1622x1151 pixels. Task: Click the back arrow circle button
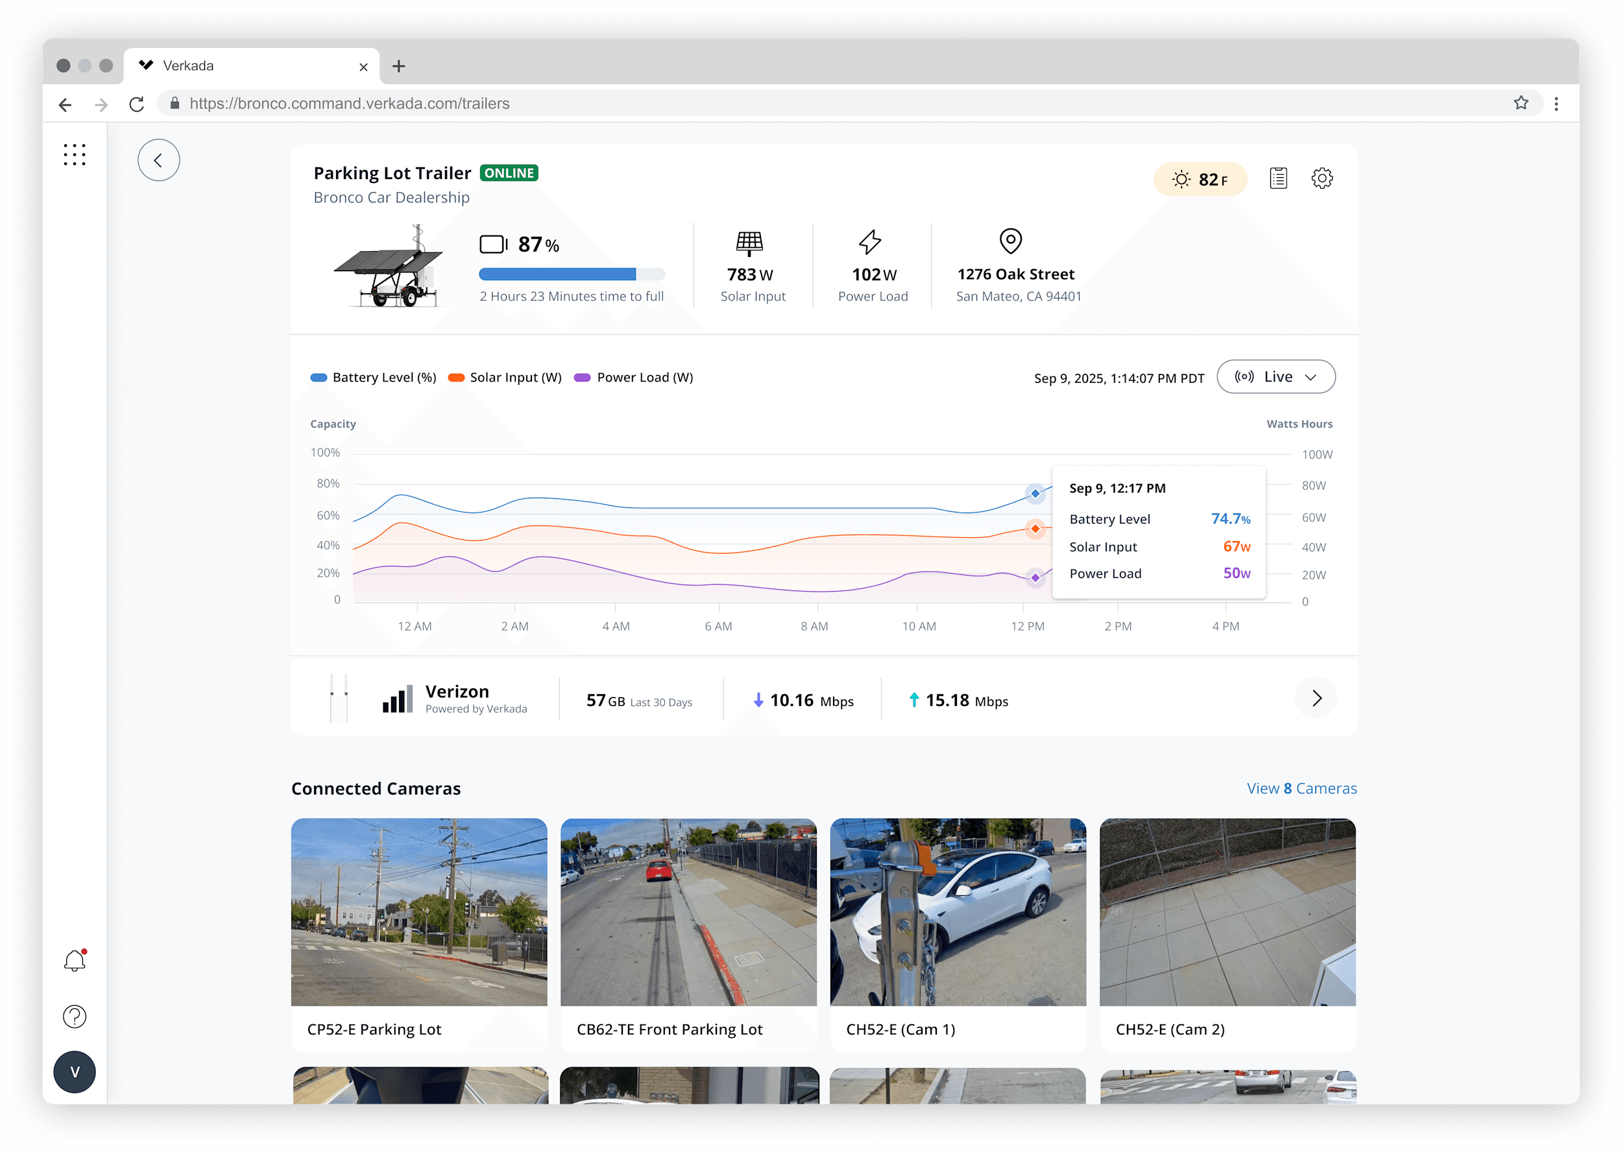158,160
